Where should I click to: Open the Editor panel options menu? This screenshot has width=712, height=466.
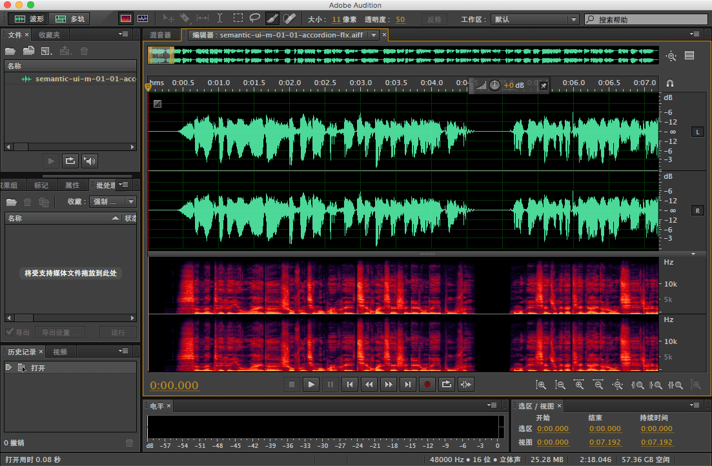[695, 34]
